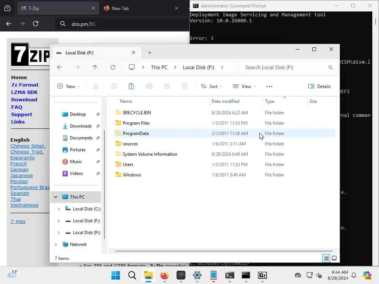Open Downloads in Quick access
The image size is (379, 284).
(x=81, y=126)
